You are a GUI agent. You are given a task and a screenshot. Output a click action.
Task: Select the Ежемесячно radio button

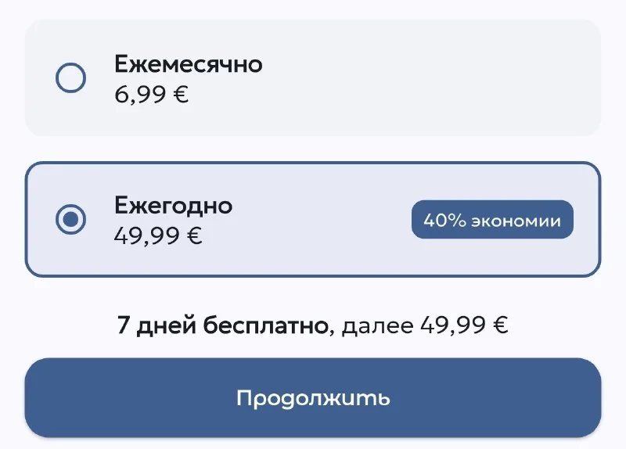pos(71,78)
